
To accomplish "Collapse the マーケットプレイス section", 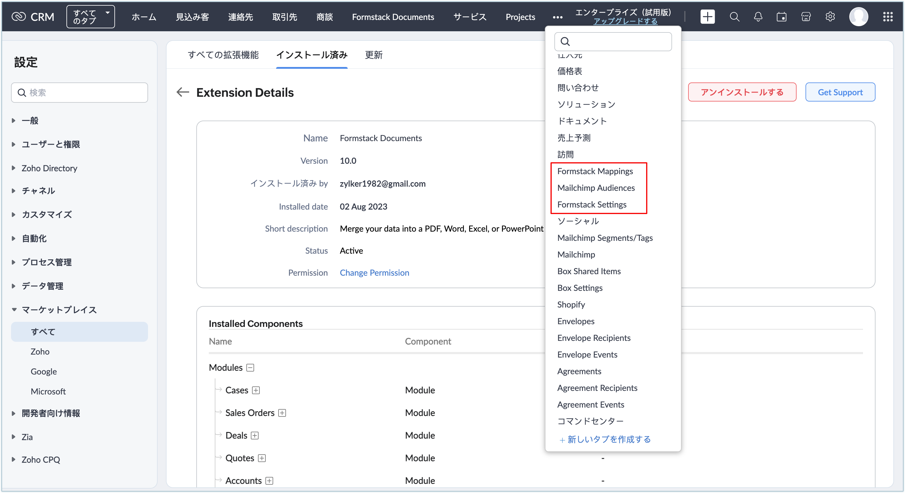I will click(14, 310).
